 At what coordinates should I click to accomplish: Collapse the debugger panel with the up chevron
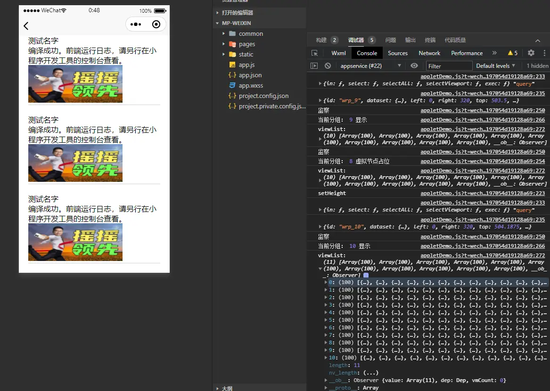tap(538, 41)
